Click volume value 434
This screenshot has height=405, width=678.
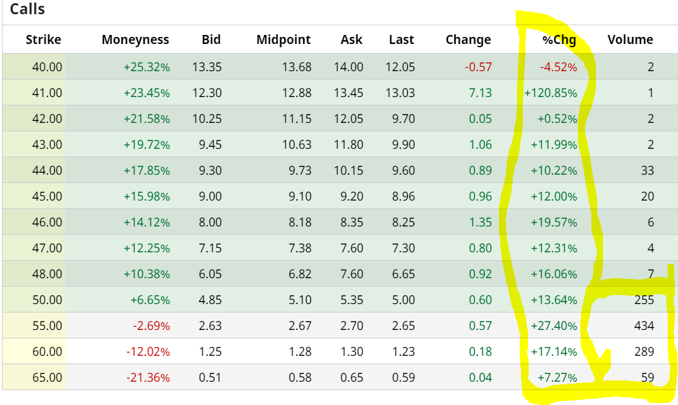644,325
